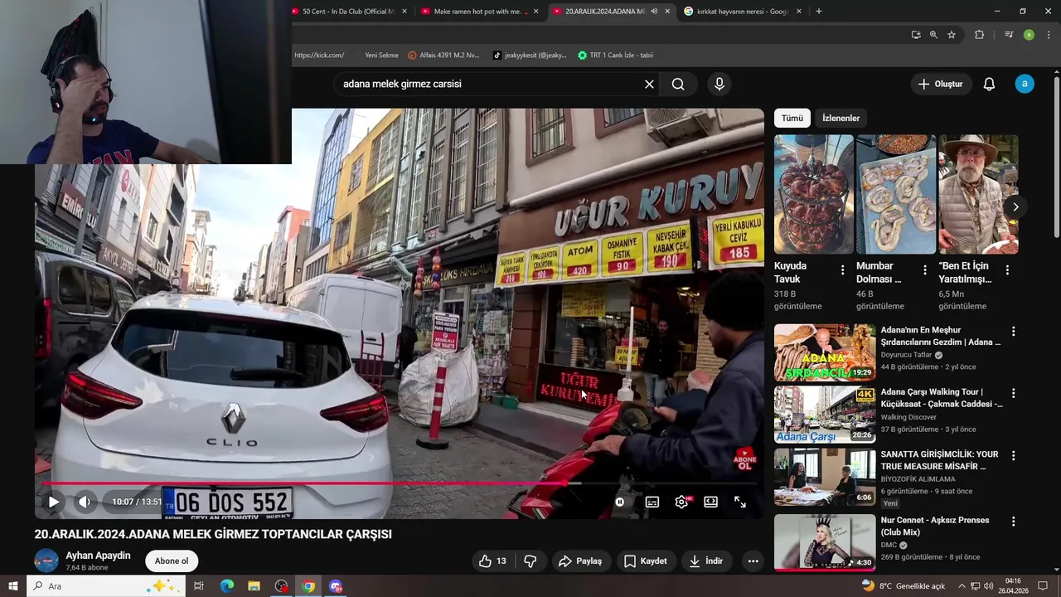Image resolution: width=1061 pixels, height=597 pixels.
Task: Open the YouTube account avatar menu
Action: click(1025, 84)
